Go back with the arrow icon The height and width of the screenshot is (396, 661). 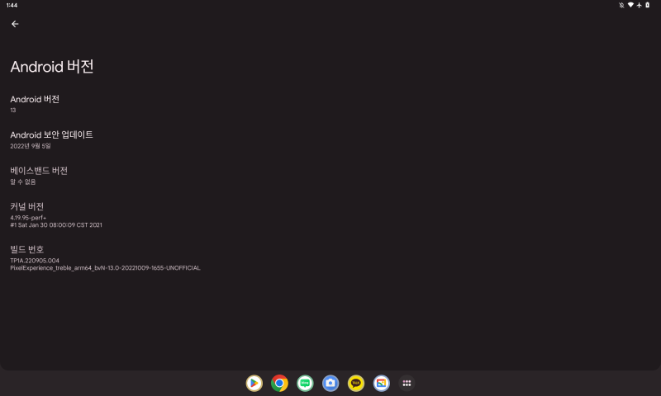pos(15,24)
